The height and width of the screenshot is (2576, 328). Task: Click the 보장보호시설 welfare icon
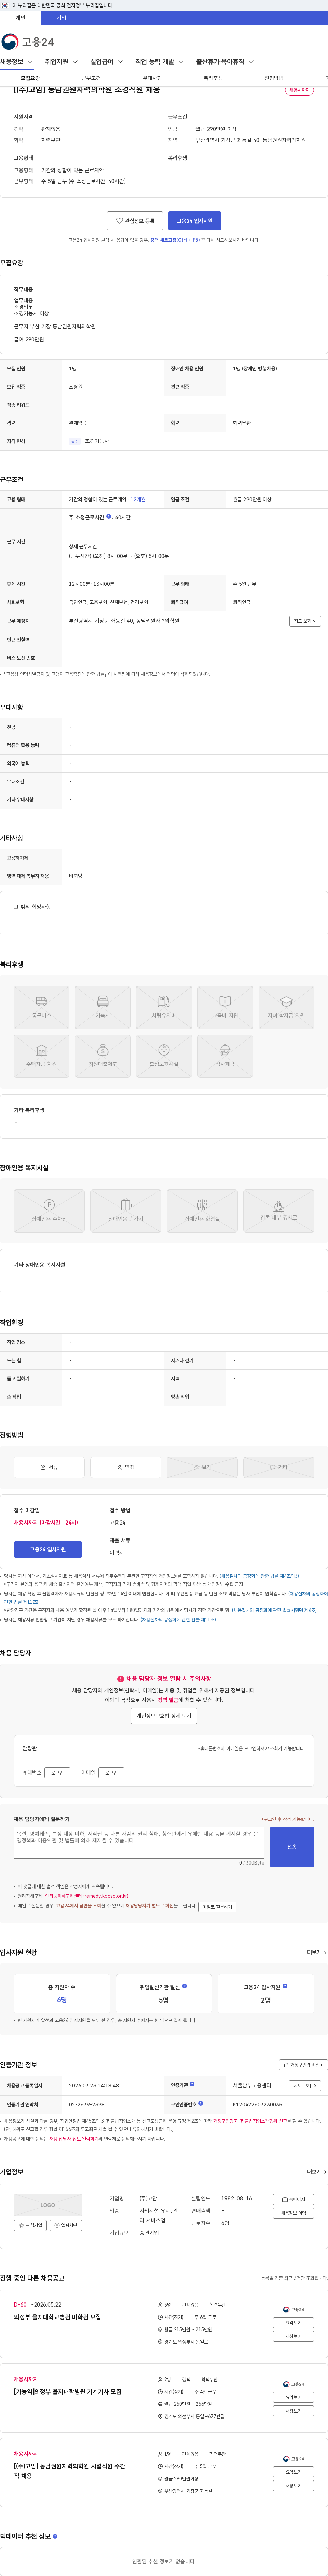click(x=164, y=1056)
